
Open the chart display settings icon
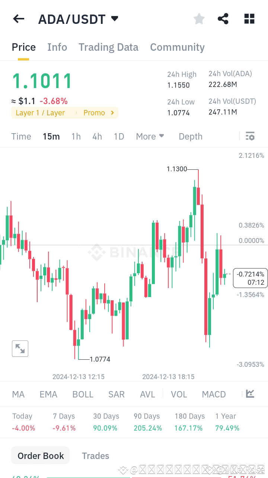click(x=250, y=136)
